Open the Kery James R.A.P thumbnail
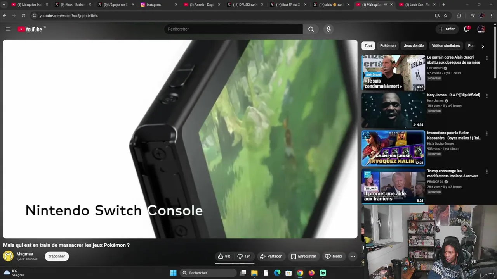Image resolution: width=497 pixels, height=279 pixels. (x=393, y=110)
